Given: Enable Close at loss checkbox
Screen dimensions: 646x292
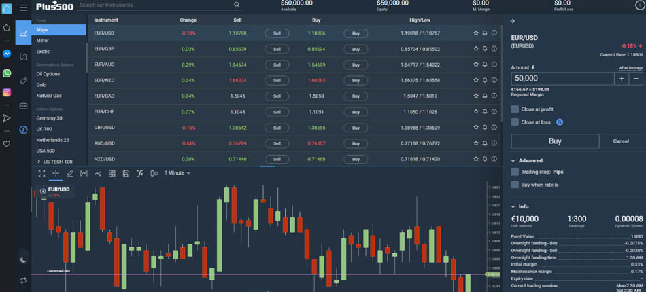Looking at the screenshot, I should click(x=515, y=122).
